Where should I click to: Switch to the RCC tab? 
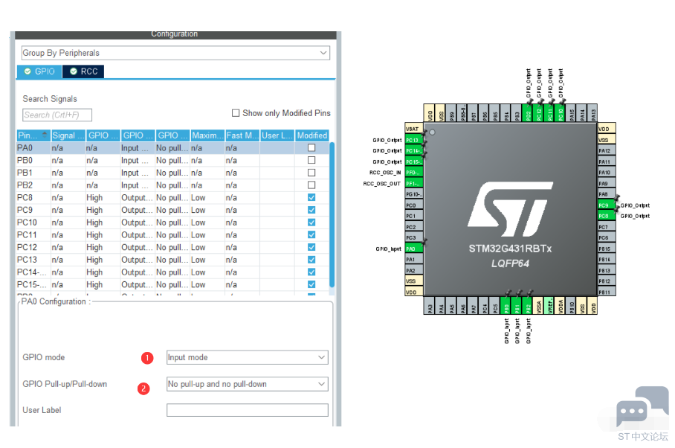coord(83,71)
